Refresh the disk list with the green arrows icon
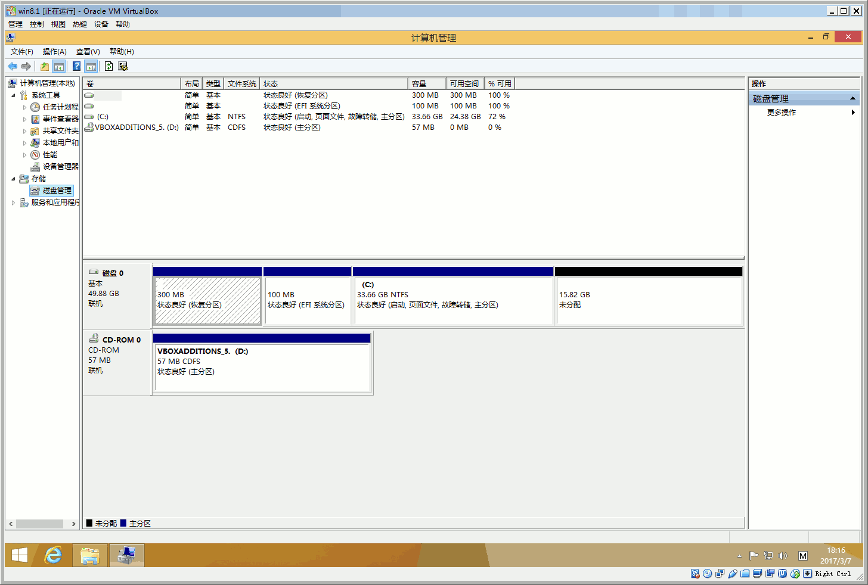The width and height of the screenshot is (868, 585). [108, 66]
